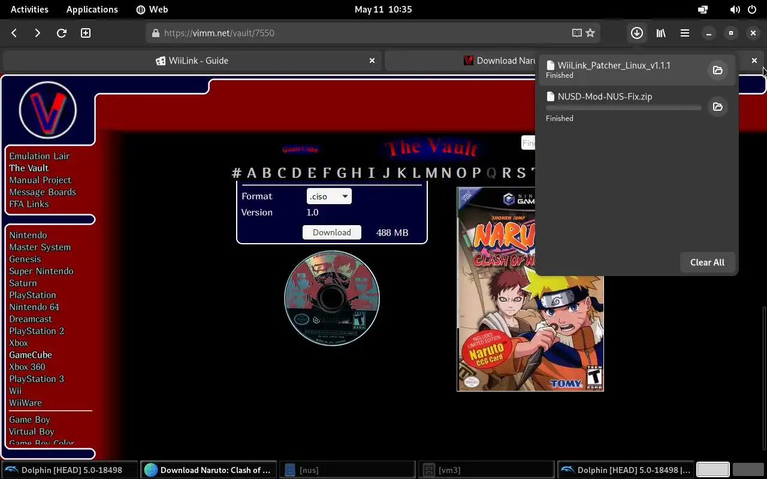Focus the URL bar vimm.net/vault/7550
Image resolution: width=767 pixels, height=479 pixels.
point(373,33)
